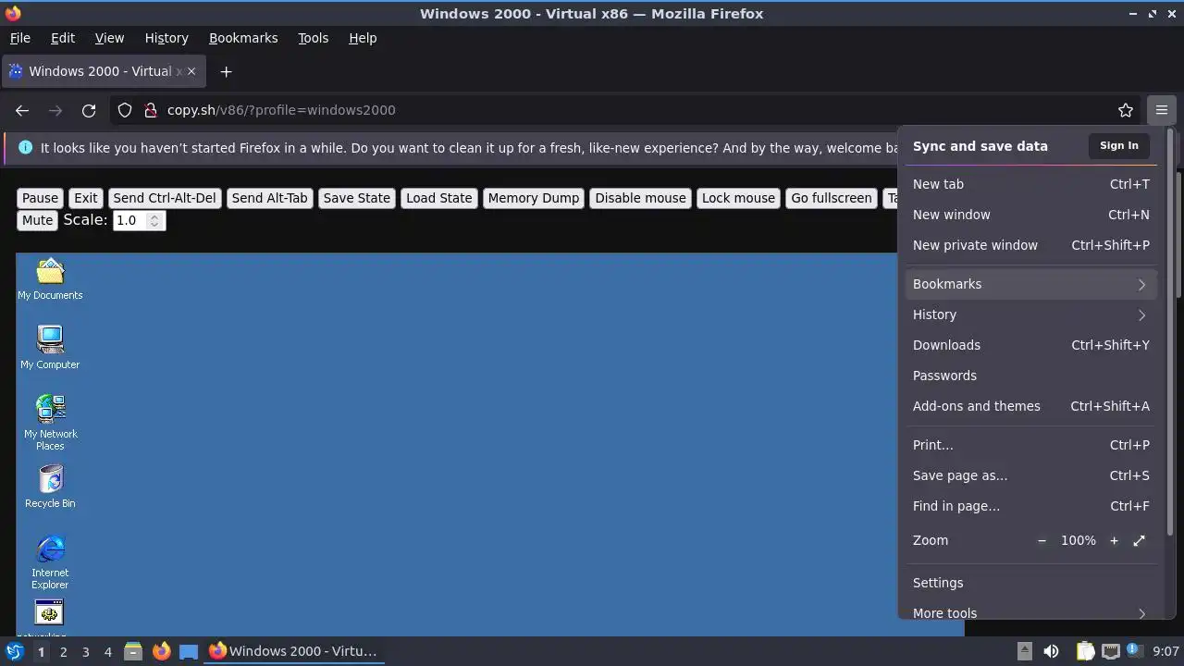Choose New private window
Image resolution: width=1184 pixels, height=666 pixels.
point(1030,245)
